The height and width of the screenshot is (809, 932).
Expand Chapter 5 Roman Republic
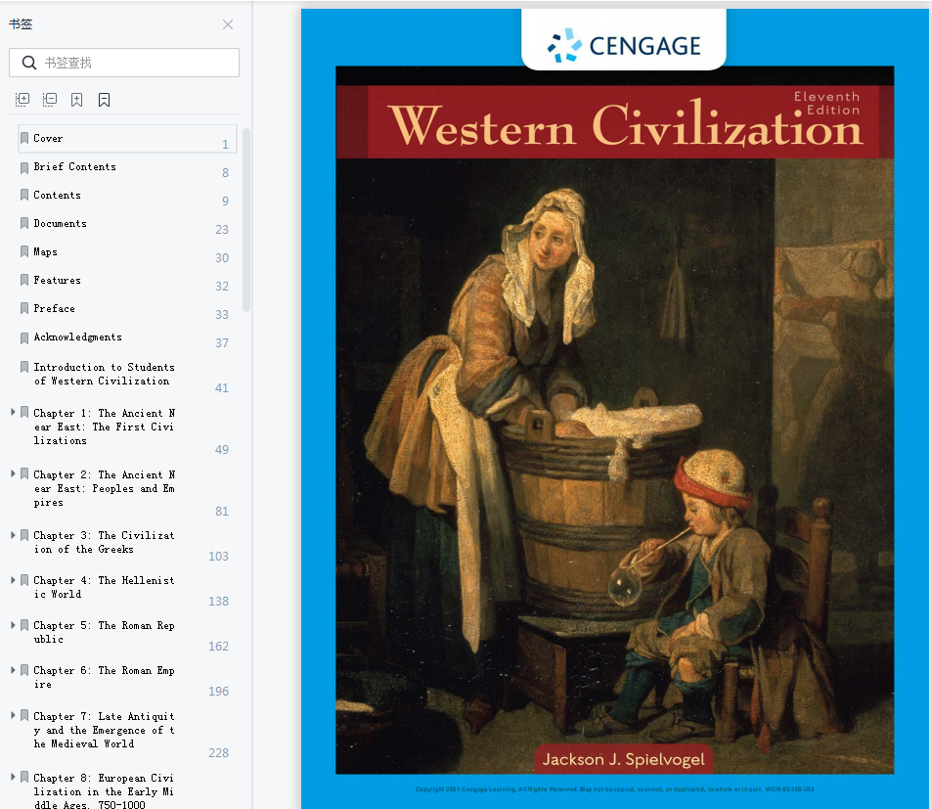13,625
